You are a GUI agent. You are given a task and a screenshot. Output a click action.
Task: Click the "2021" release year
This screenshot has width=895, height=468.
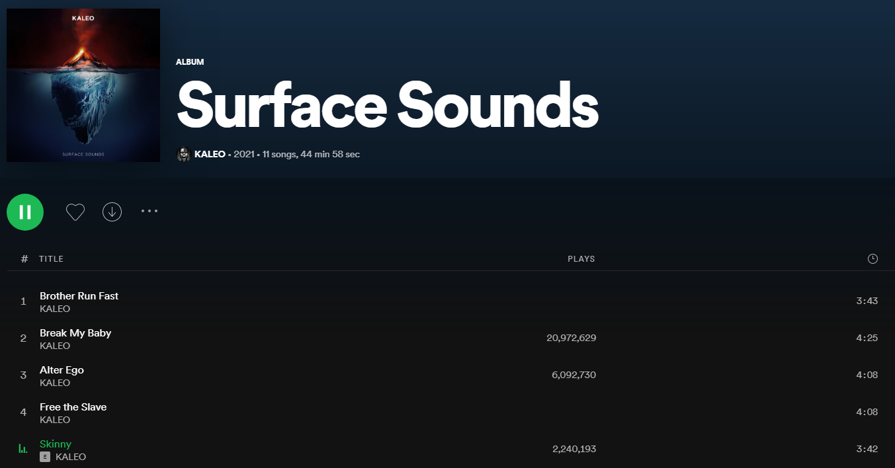coord(244,154)
